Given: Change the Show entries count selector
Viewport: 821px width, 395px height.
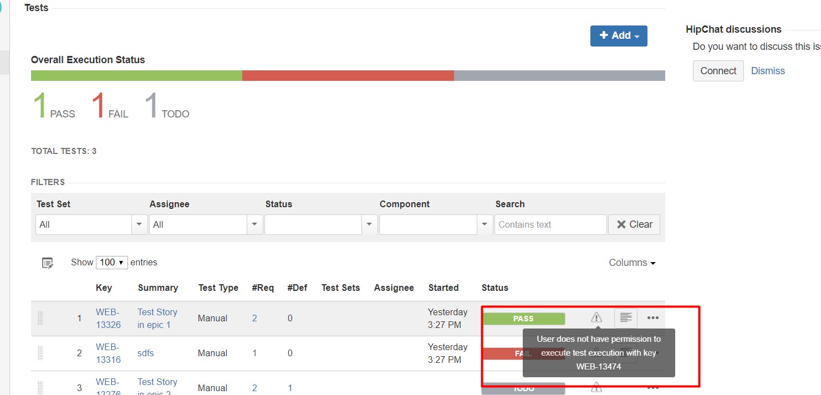Looking at the screenshot, I should (111, 262).
